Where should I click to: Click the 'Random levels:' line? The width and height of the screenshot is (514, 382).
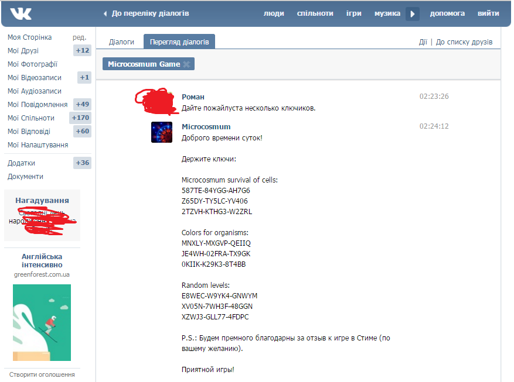click(206, 285)
